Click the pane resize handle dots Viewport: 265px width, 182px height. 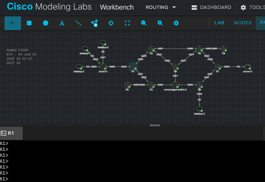click(x=155, y=125)
